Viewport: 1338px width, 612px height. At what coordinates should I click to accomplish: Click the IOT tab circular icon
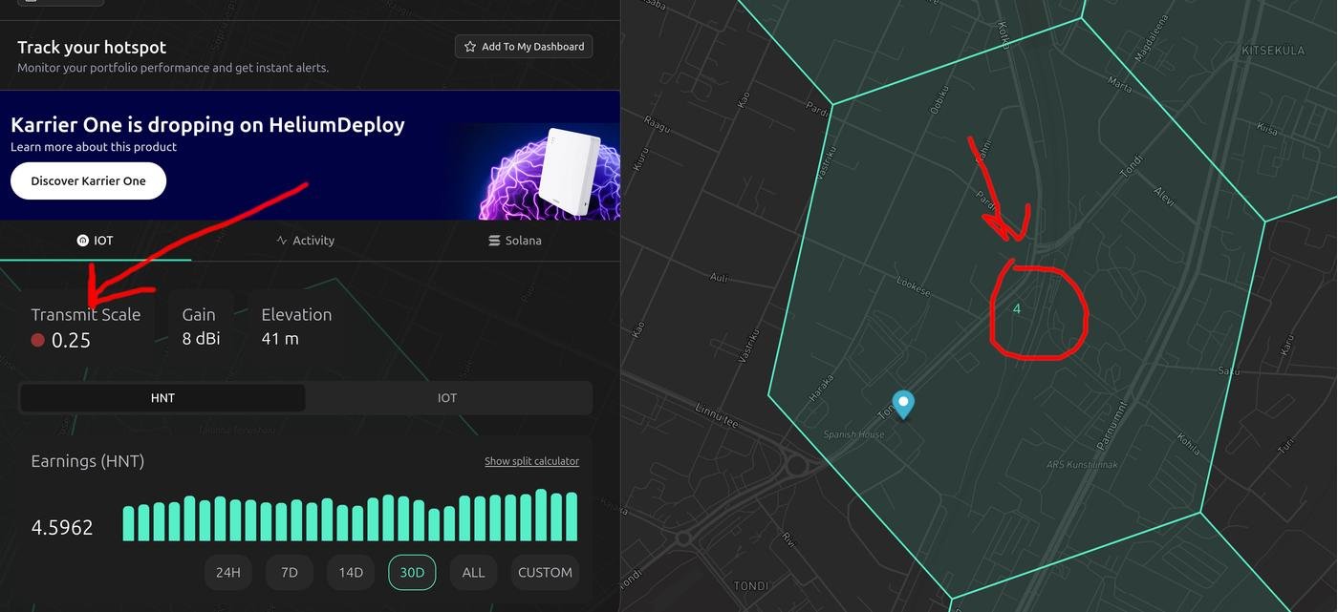(x=83, y=241)
